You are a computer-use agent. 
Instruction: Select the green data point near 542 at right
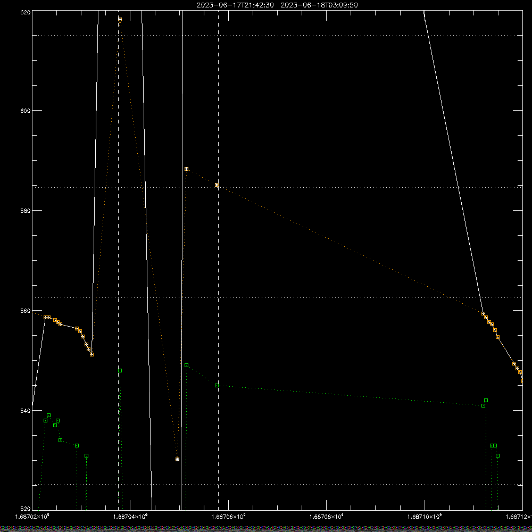tap(486, 401)
